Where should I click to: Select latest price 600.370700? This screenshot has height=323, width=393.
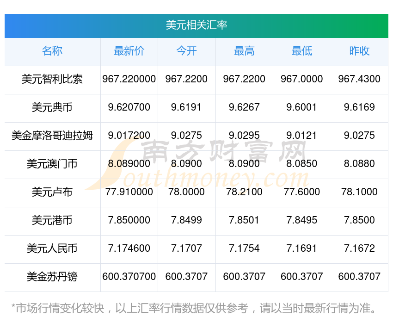[x=129, y=277]
